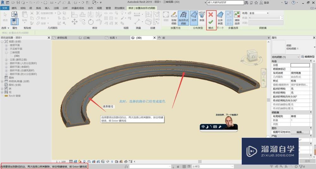This screenshot has height=169, width=316.
Task: Click the Save icon in quick access toolbar
Action: click(x=18, y=3)
